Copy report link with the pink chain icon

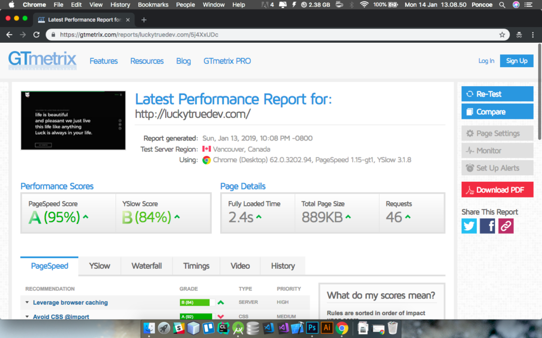click(x=505, y=226)
